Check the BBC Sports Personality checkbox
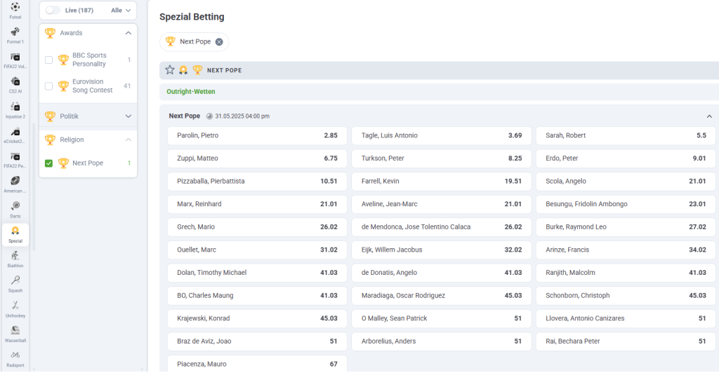Viewport: 719px width, 373px height. click(x=48, y=60)
